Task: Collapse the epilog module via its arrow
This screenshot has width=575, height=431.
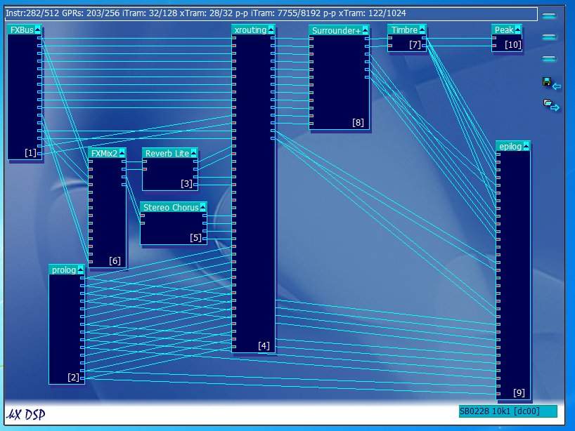Action: pyautogui.click(x=526, y=147)
